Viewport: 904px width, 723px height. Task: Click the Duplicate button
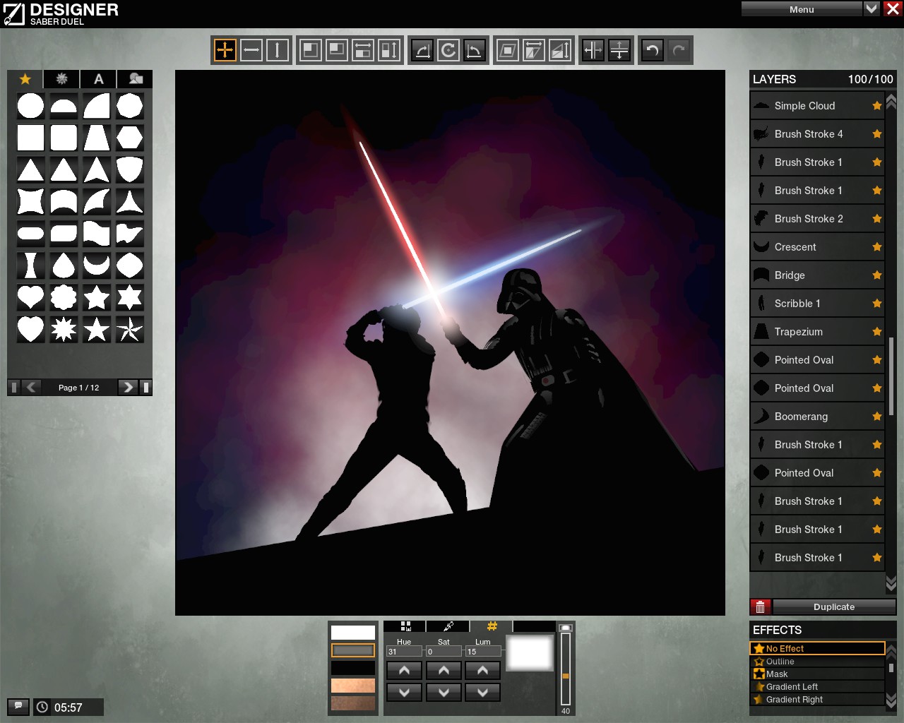833,607
